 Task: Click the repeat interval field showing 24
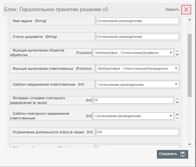point(133,100)
